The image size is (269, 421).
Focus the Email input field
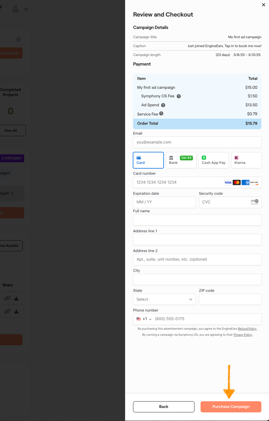click(x=197, y=142)
